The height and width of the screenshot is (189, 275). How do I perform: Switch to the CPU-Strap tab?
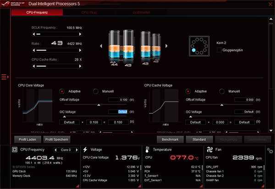[89, 12]
